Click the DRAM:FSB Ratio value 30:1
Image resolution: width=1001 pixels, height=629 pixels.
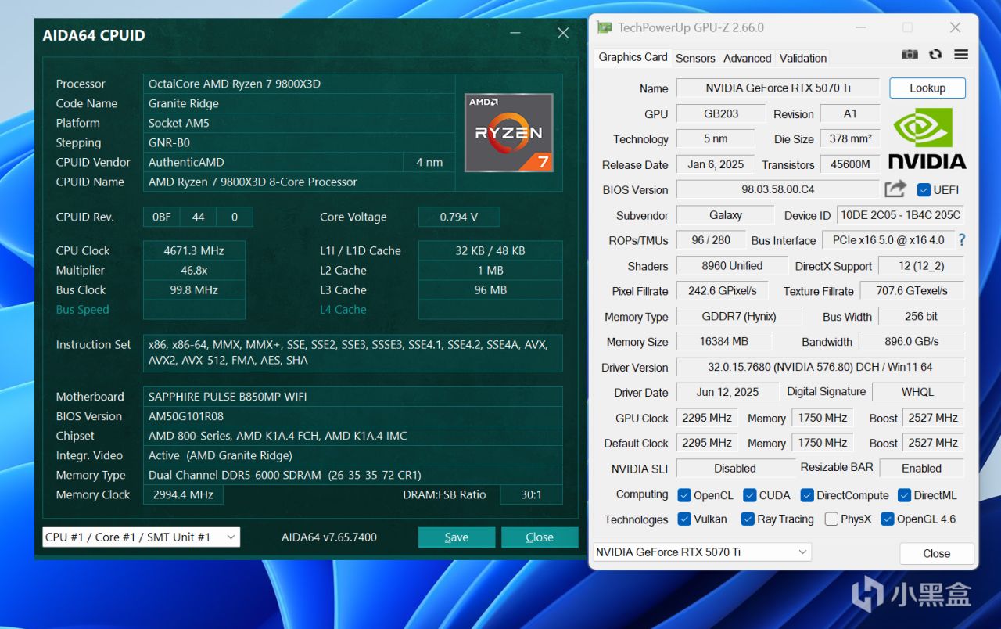point(531,494)
